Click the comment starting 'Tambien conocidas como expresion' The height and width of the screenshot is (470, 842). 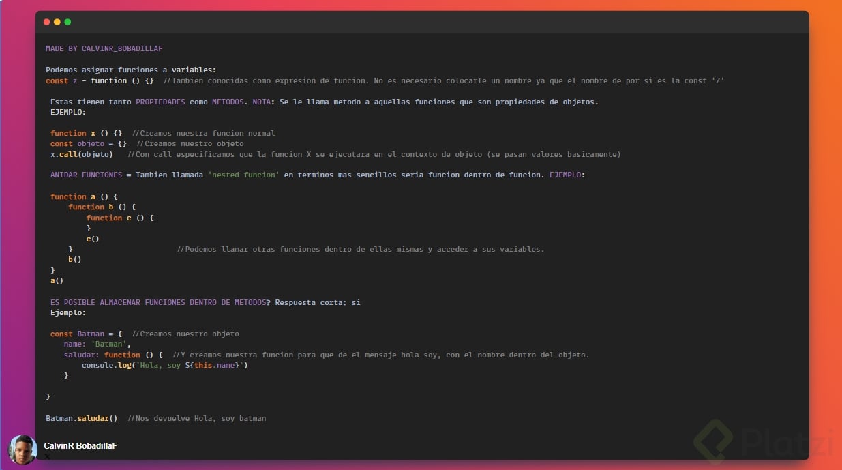point(444,80)
